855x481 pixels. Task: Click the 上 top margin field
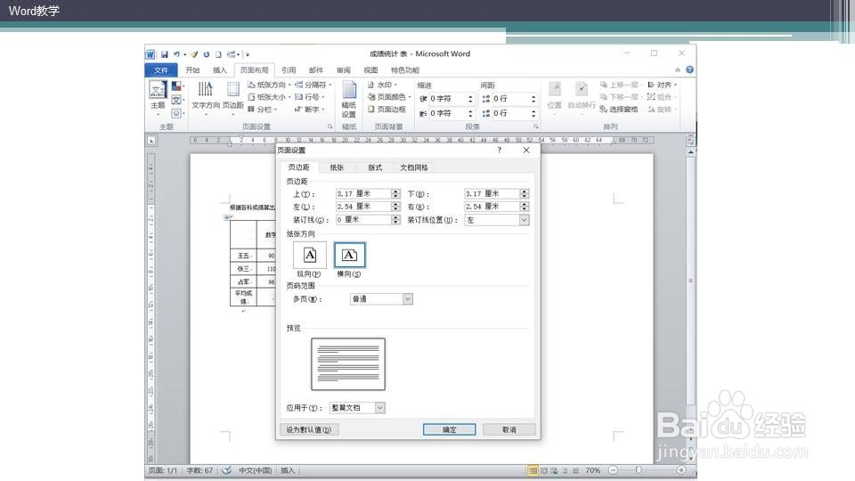[363, 193]
